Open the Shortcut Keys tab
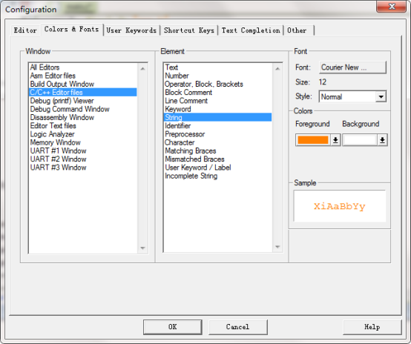Image resolution: width=411 pixels, height=344 pixels. click(x=189, y=30)
